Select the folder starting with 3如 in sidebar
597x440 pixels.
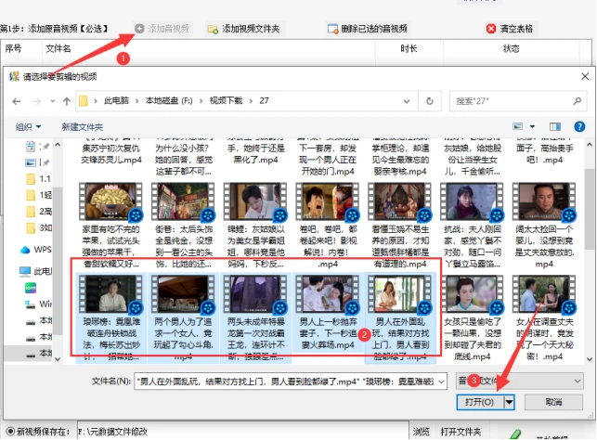(x=38, y=228)
